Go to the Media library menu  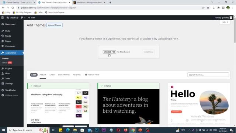(8, 36)
